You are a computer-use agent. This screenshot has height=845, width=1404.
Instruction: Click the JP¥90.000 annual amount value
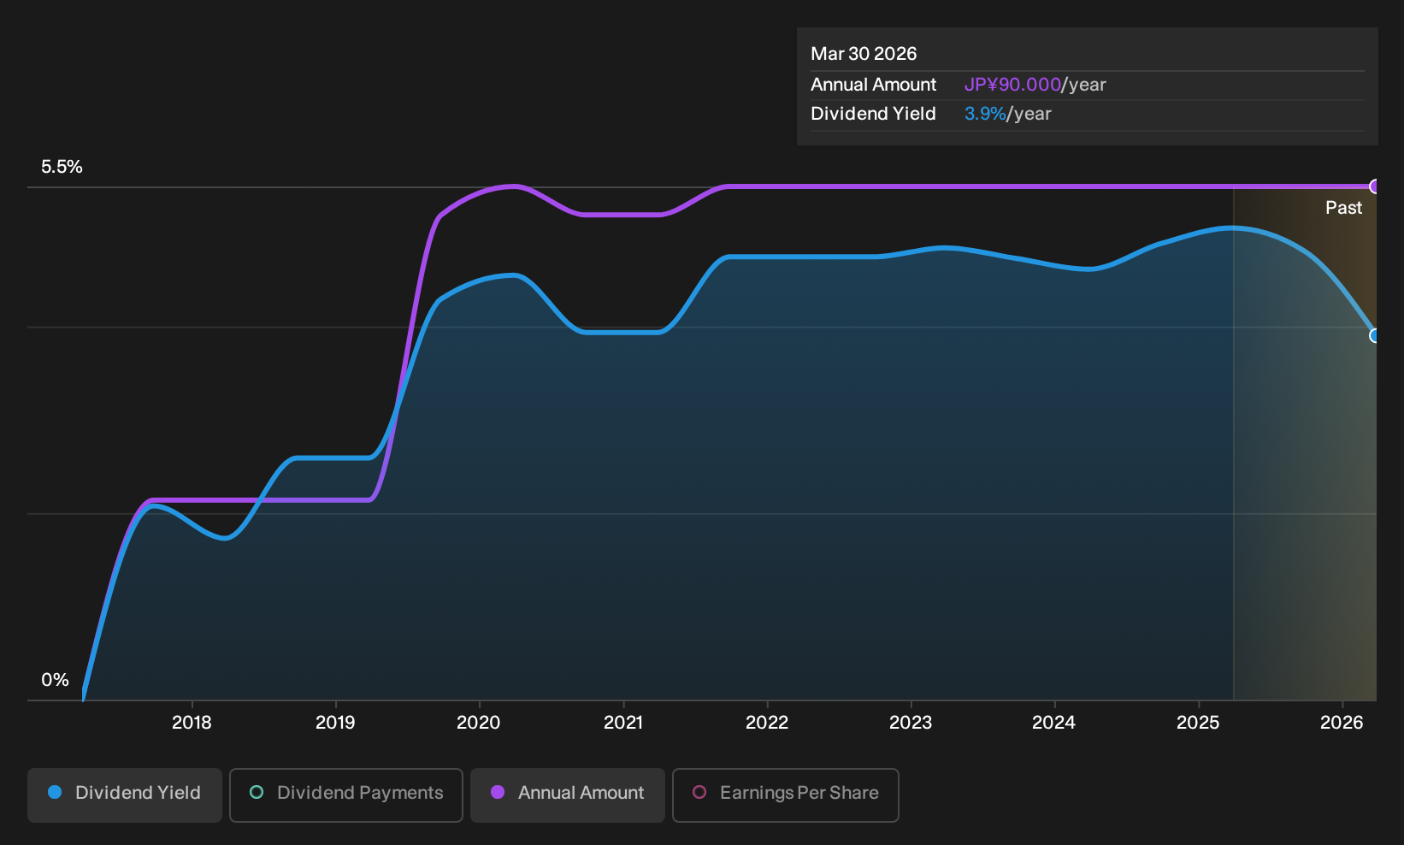tap(1012, 85)
